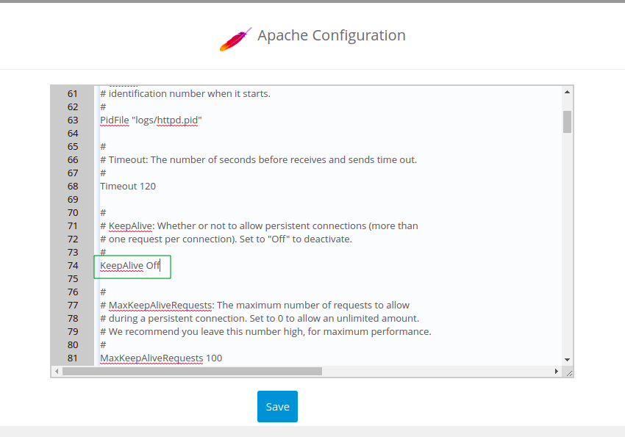Click the vertical scrollbar up arrow

click(x=567, y=91)
